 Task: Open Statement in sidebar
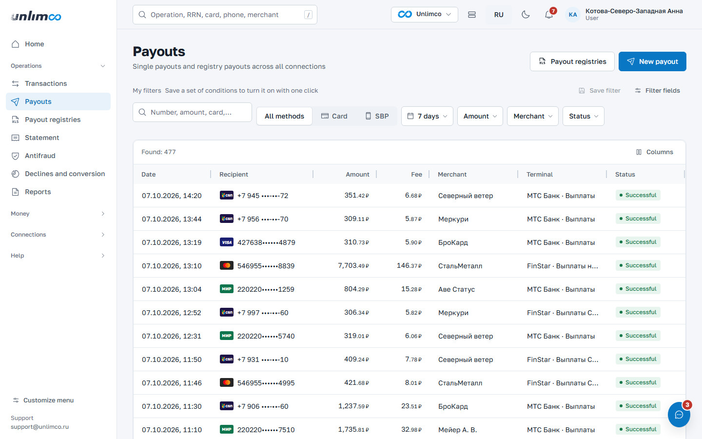58,138
